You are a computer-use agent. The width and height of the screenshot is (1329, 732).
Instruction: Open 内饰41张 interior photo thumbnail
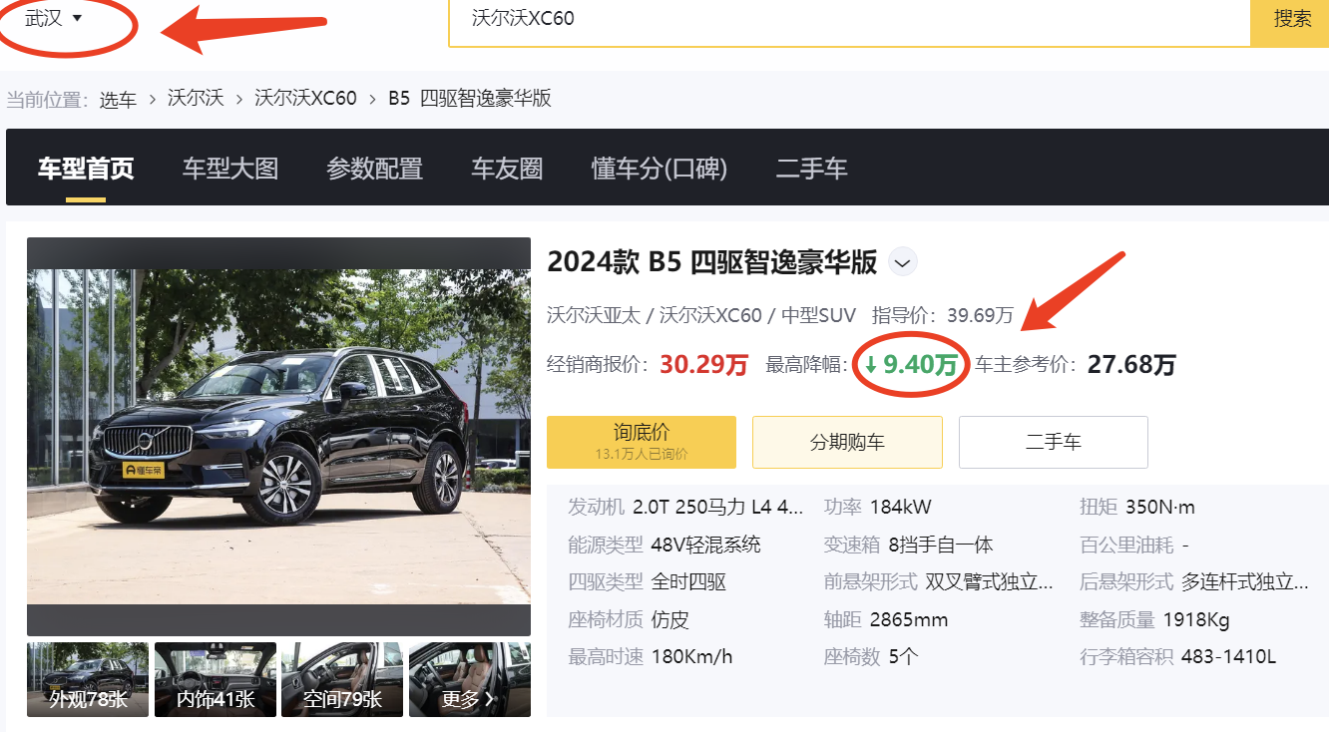pos(215,679)
